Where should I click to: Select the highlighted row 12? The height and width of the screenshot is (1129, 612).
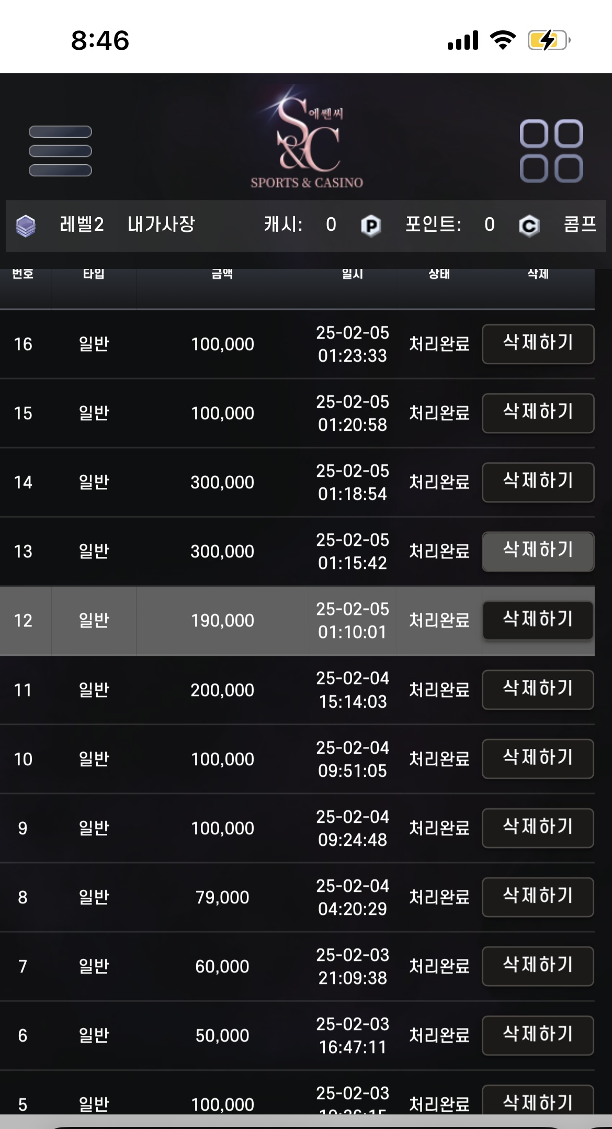(297, 621)
